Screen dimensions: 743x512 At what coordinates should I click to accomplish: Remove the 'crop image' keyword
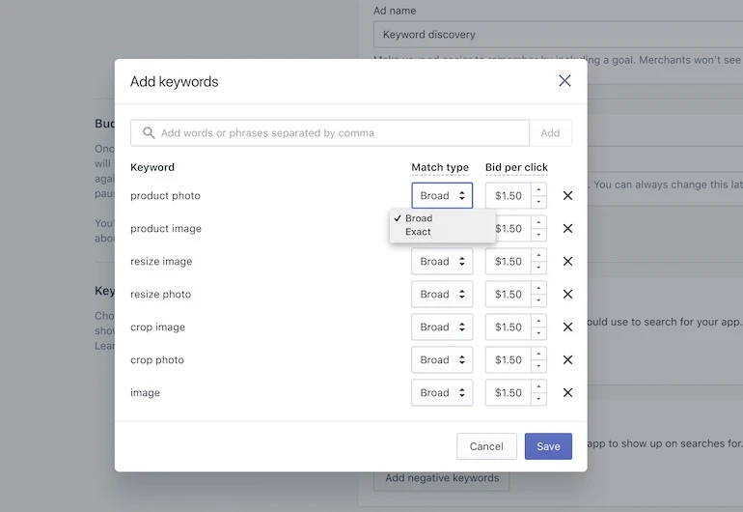coord(567,327)
